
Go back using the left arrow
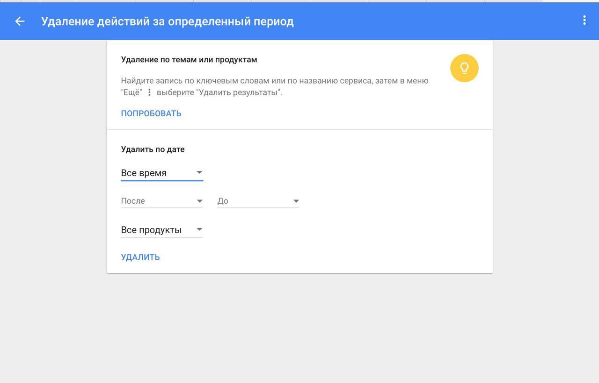20,21
